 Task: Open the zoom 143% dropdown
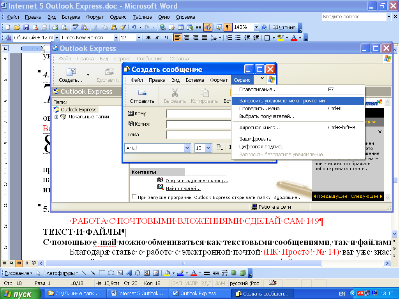(256, 27)
